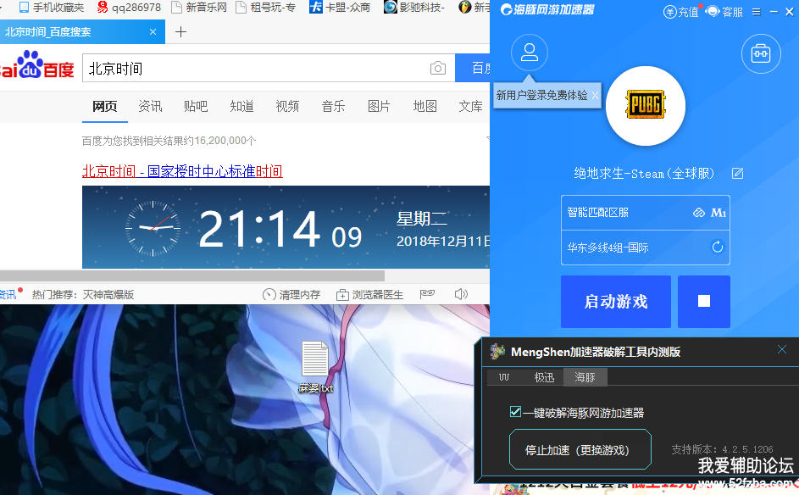Open the 图片 search category
The height and width of the screenshot is (495, 799).
[379, 106]
